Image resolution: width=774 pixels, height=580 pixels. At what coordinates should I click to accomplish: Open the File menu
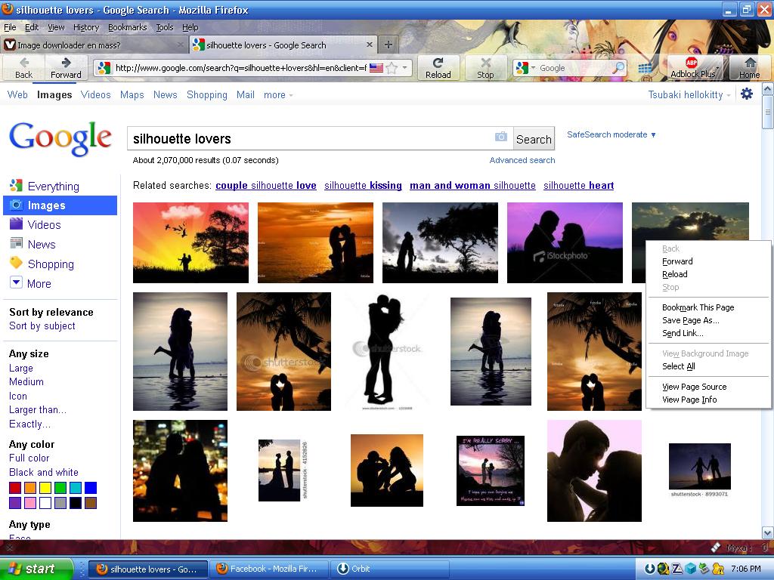click(x=10, y=27)
